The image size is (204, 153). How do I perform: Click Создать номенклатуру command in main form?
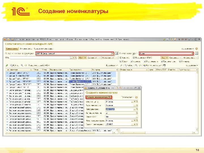click(x=43, y=49)
